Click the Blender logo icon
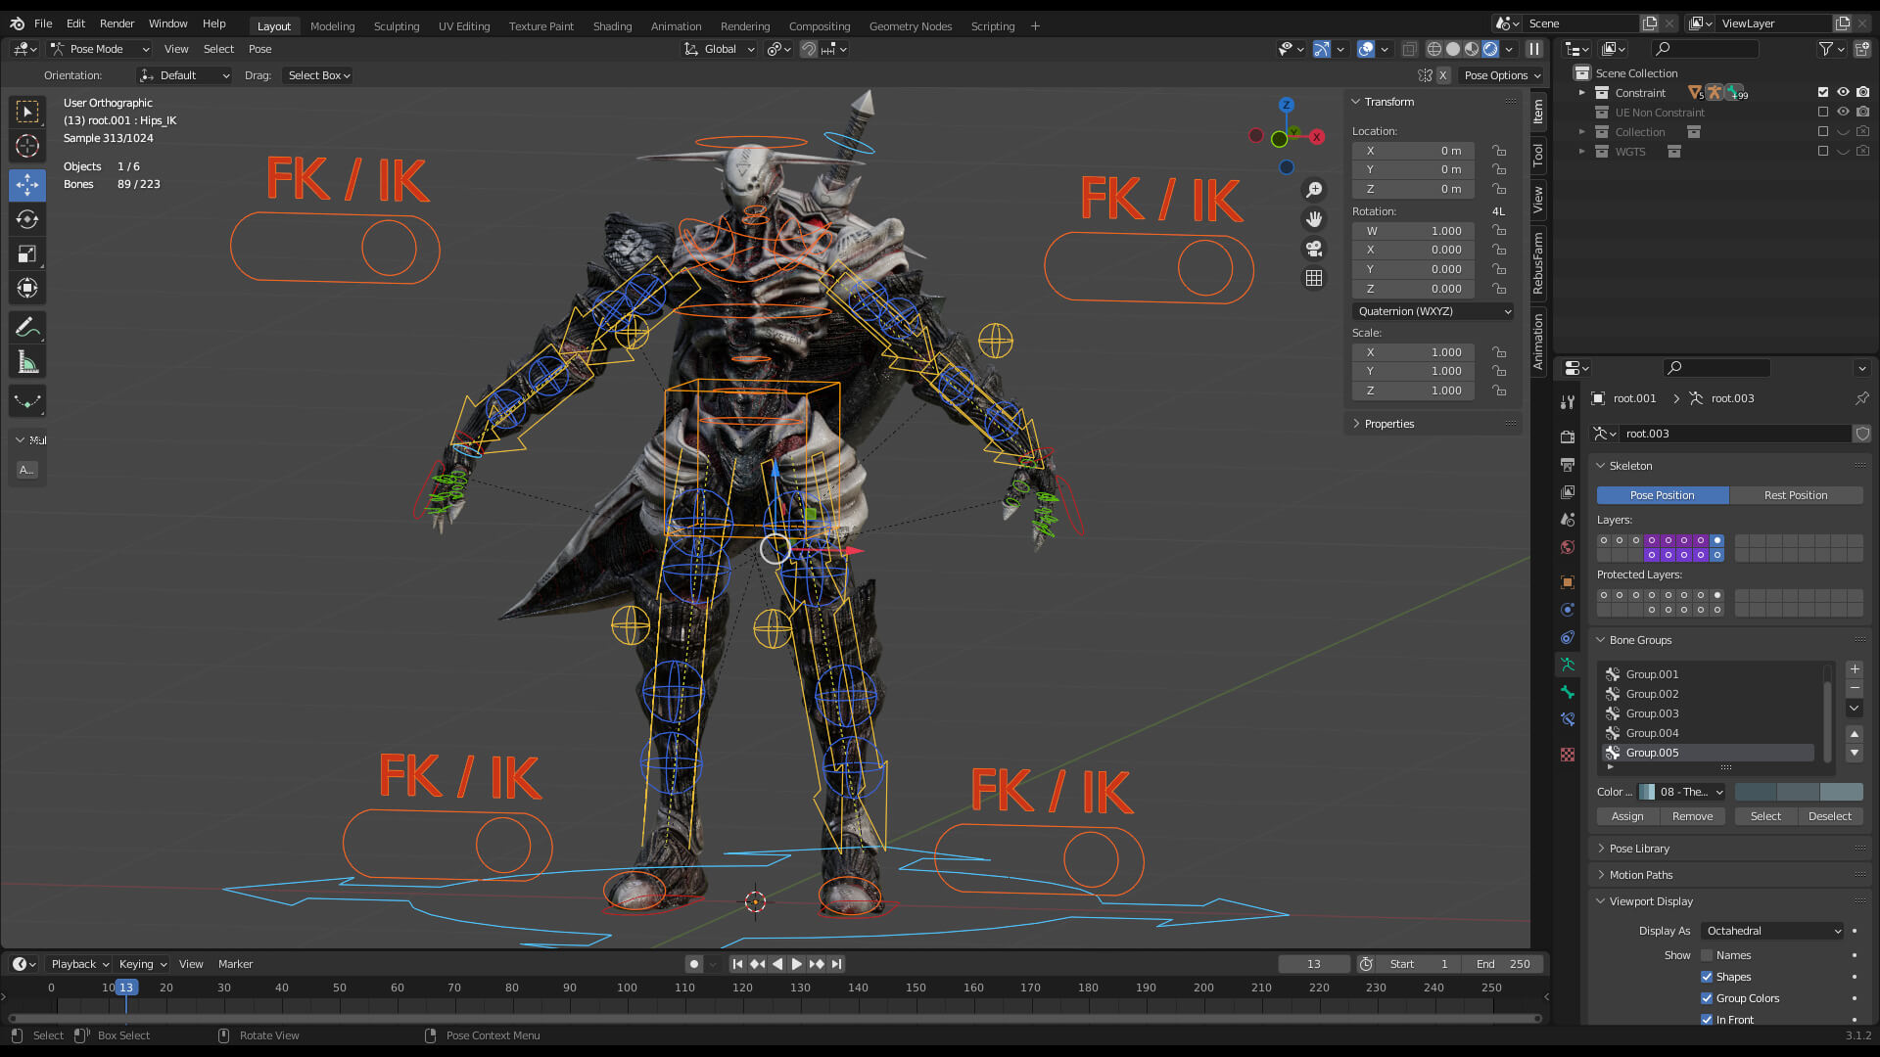The width and height of the screenshot is (1880, 1057). (x=17, y=23)
